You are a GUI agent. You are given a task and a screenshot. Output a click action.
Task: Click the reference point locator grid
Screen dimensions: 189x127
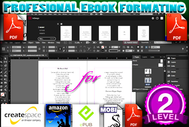[x=3, y=49]
